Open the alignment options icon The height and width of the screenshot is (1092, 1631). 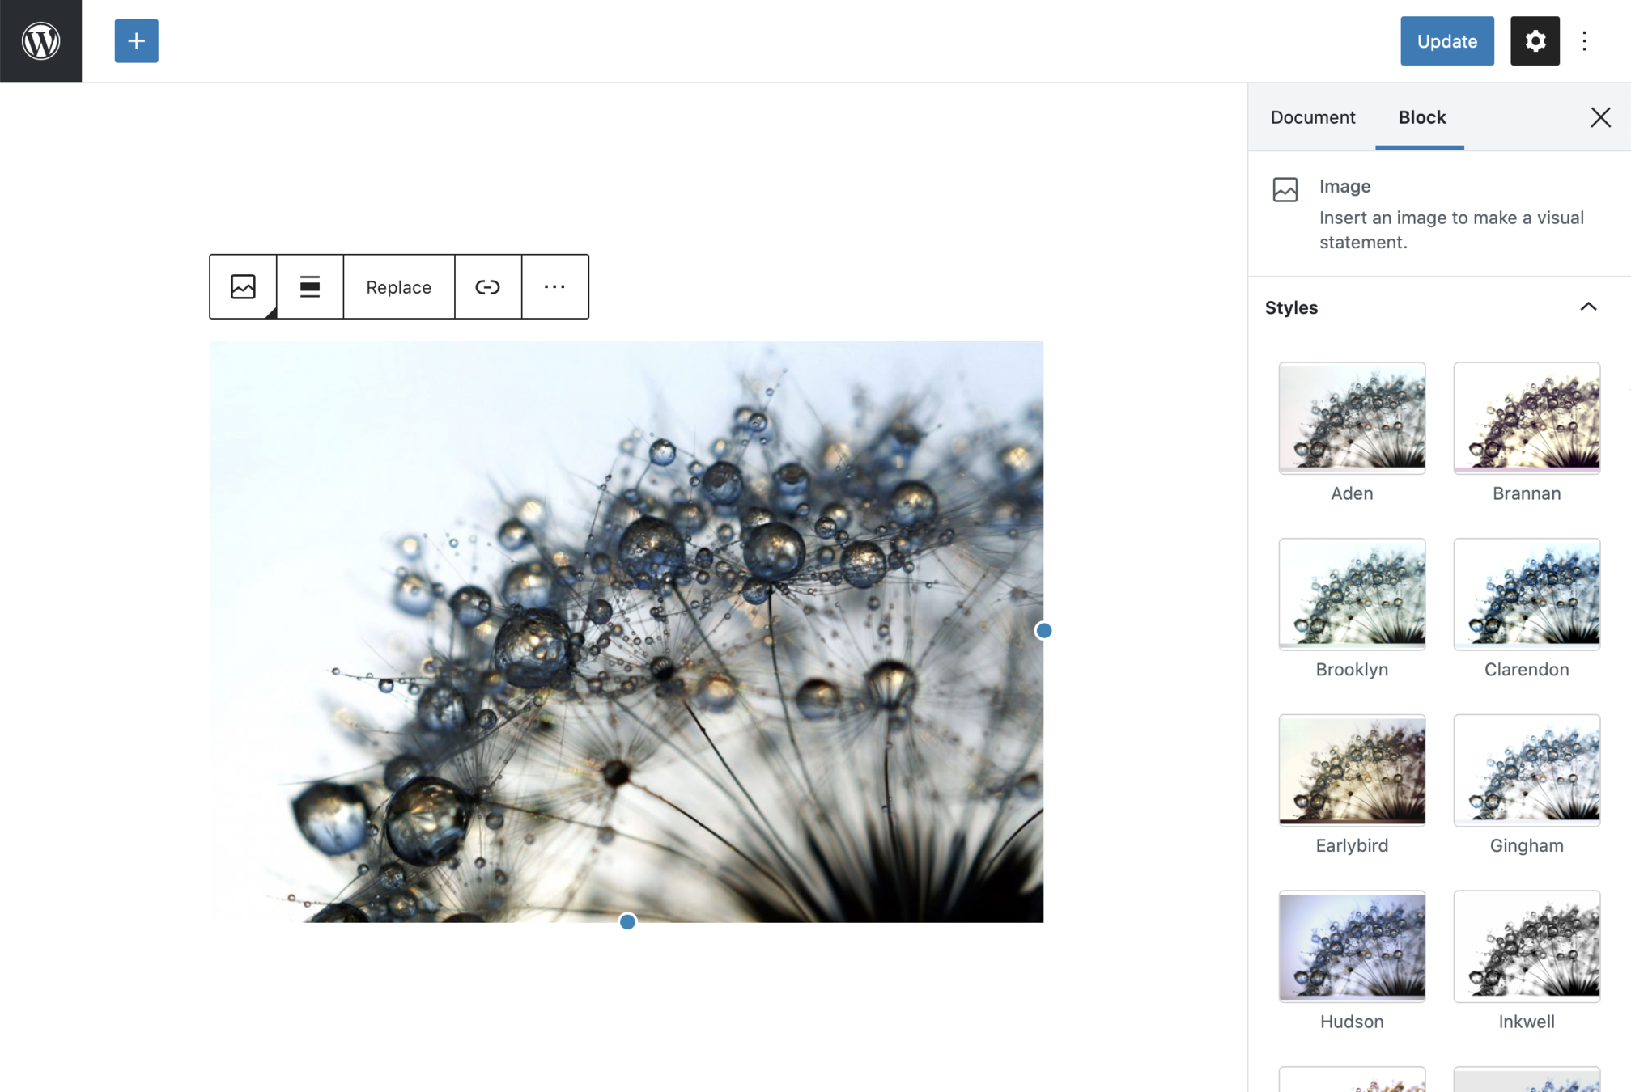309,286
